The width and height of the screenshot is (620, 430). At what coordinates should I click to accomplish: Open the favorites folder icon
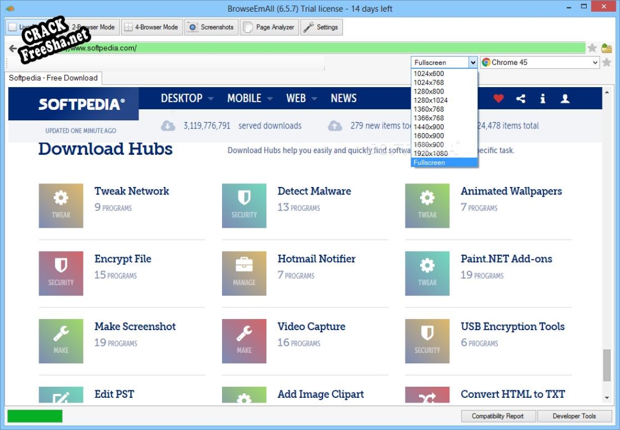pyautogui.click(x=607, y=48)
